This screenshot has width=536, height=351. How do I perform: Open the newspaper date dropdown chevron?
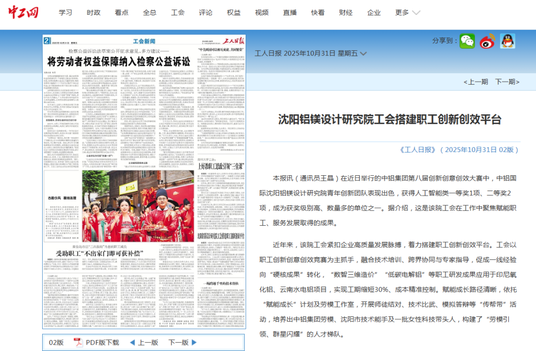click(363, 53)
